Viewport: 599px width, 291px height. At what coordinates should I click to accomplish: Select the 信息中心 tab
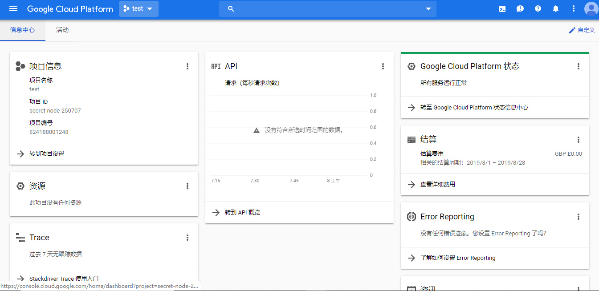click(22, 30)
